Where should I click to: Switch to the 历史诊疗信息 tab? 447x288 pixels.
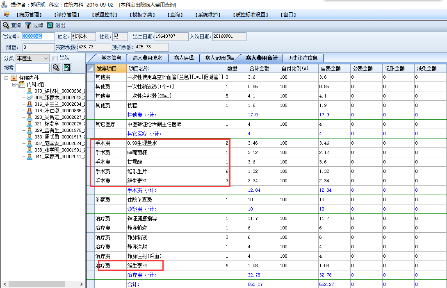tap(303, 58)
